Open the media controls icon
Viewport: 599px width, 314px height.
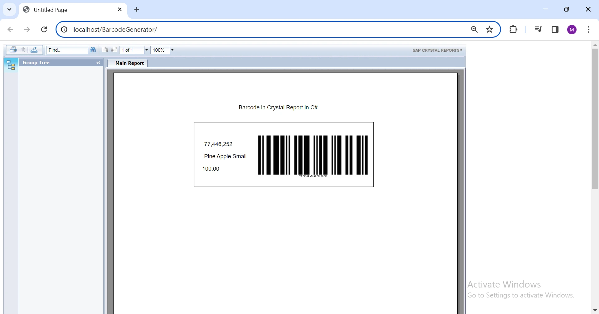pyautogui.click(x=538, y=29)
